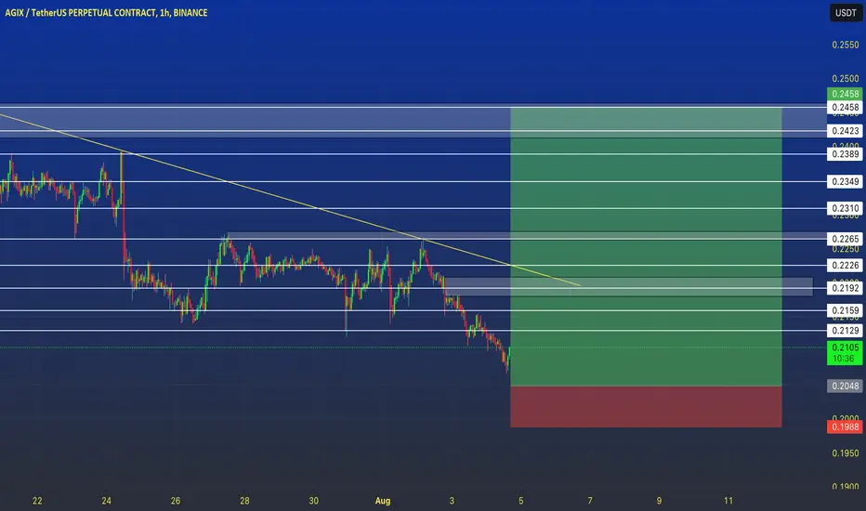866x511 pixels.
Task: Click the 0.2159 price level label
Action: click(x=845, y=310)
